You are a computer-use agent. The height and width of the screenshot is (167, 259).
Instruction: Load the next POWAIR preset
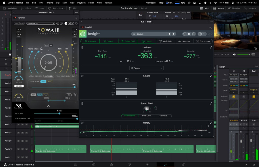61,23
